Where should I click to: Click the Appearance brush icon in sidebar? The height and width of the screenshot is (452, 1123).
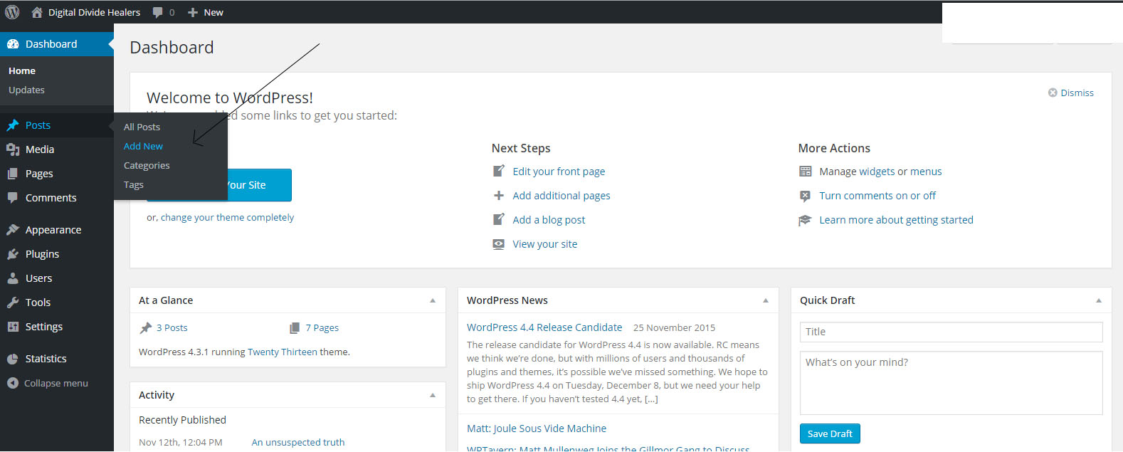13,230
